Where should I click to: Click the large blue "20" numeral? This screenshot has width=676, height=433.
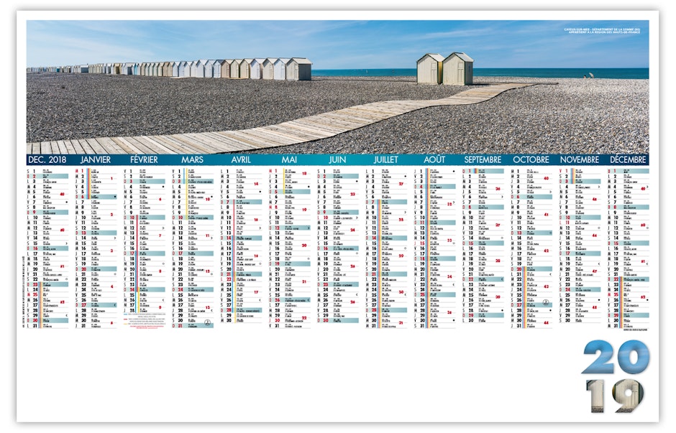click(616, 357)
